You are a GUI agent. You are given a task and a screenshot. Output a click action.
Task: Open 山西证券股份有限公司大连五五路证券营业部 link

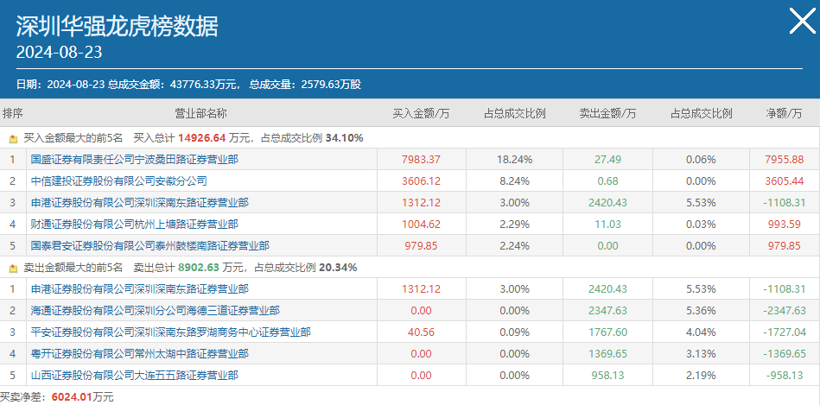135,376
